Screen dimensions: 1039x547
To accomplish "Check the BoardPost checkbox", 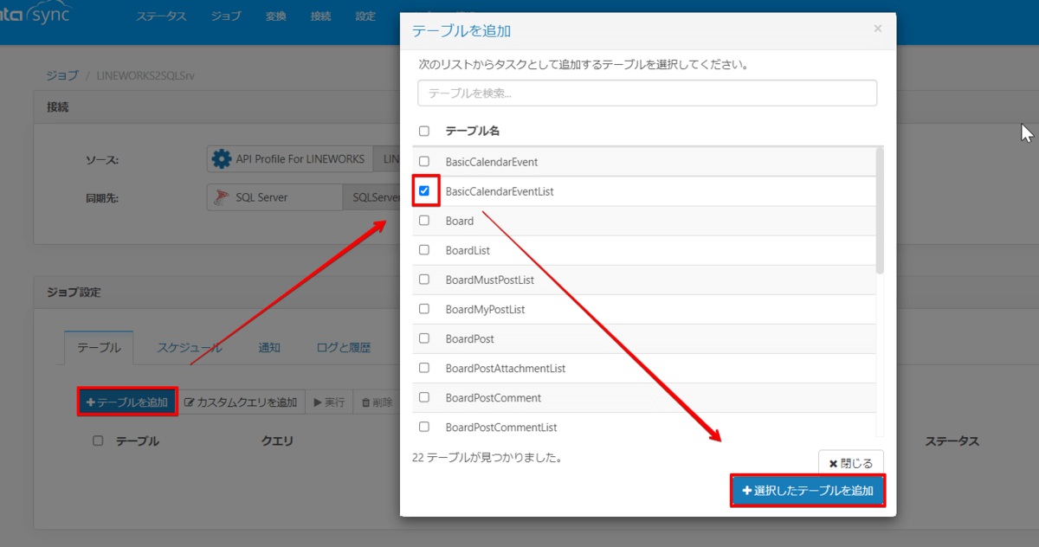I will [424, 338].
